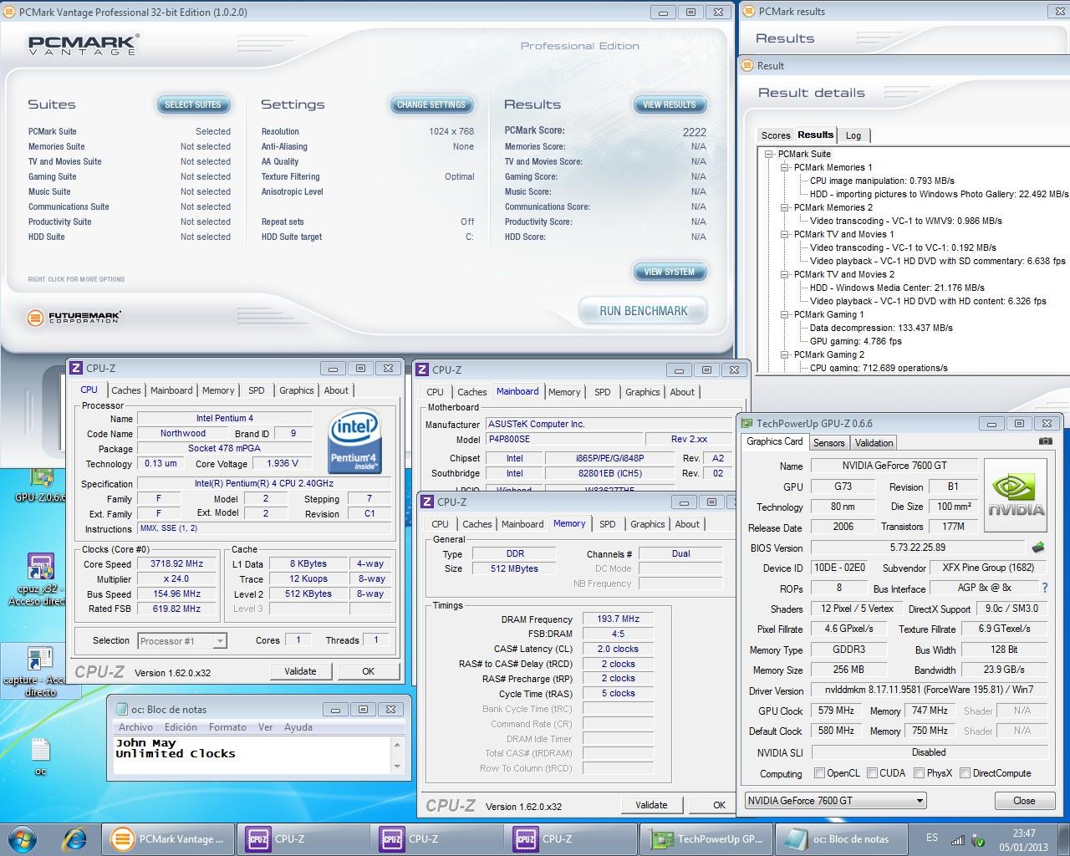The image size is (1070, 856).
Task: Click the SELECT SUITES button
Action: (193, 104)
